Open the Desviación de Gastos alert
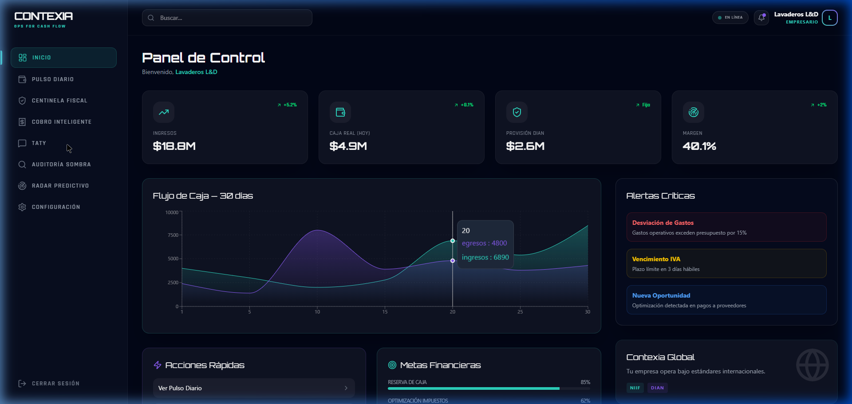852x404 pixels. click(x=726, y=227)
